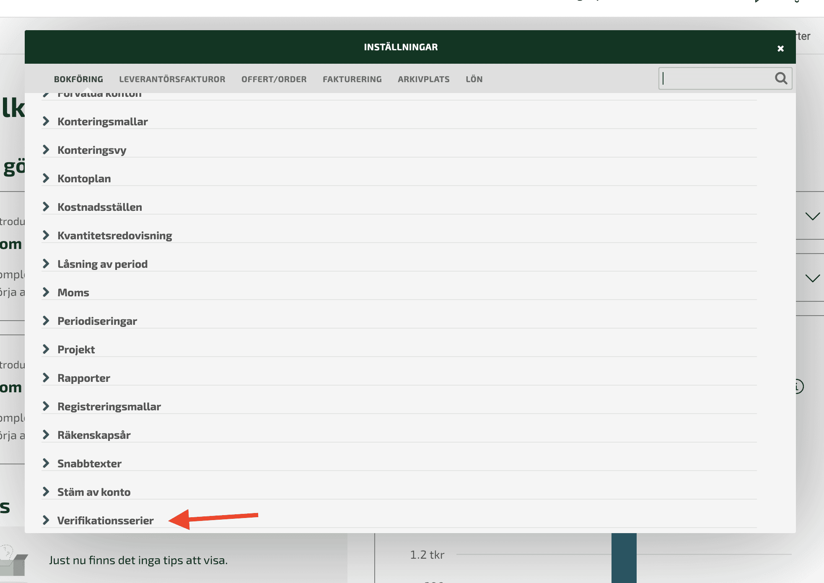Expand the upper dropdown chevron behind dialog
824x583 pixels.
pyautogui.click(x=813, y=216)
